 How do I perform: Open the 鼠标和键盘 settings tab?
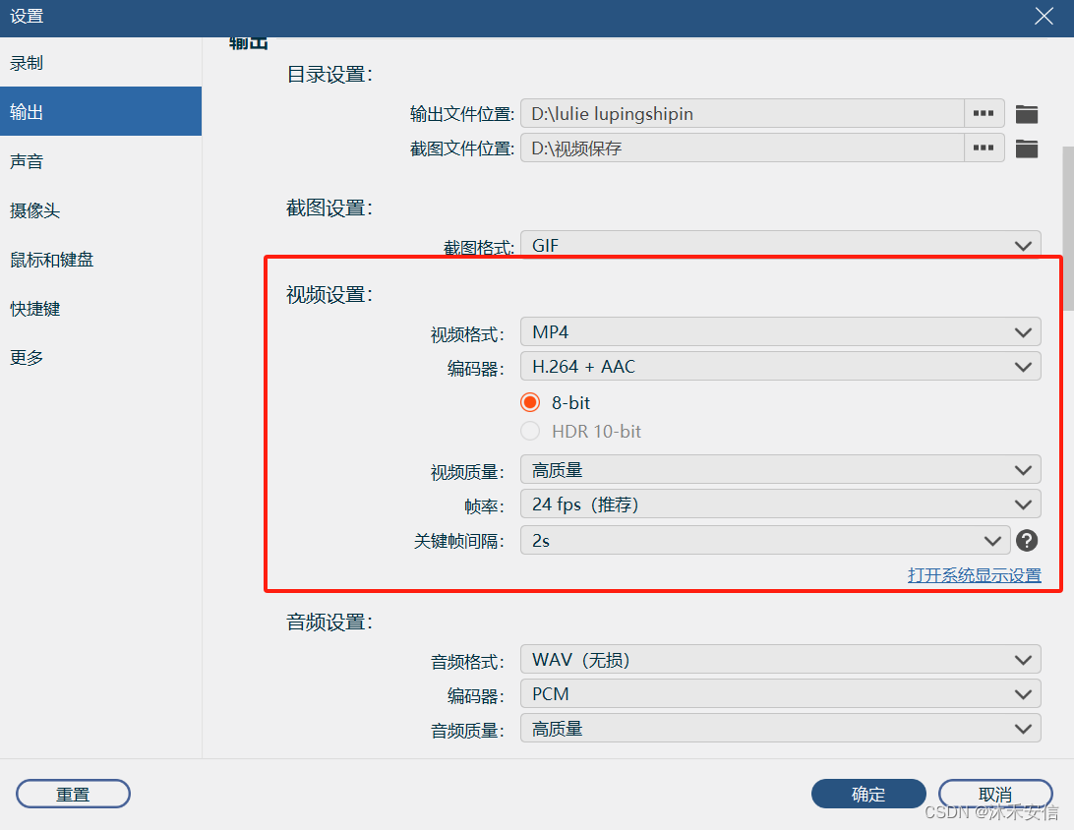[100, 260]
